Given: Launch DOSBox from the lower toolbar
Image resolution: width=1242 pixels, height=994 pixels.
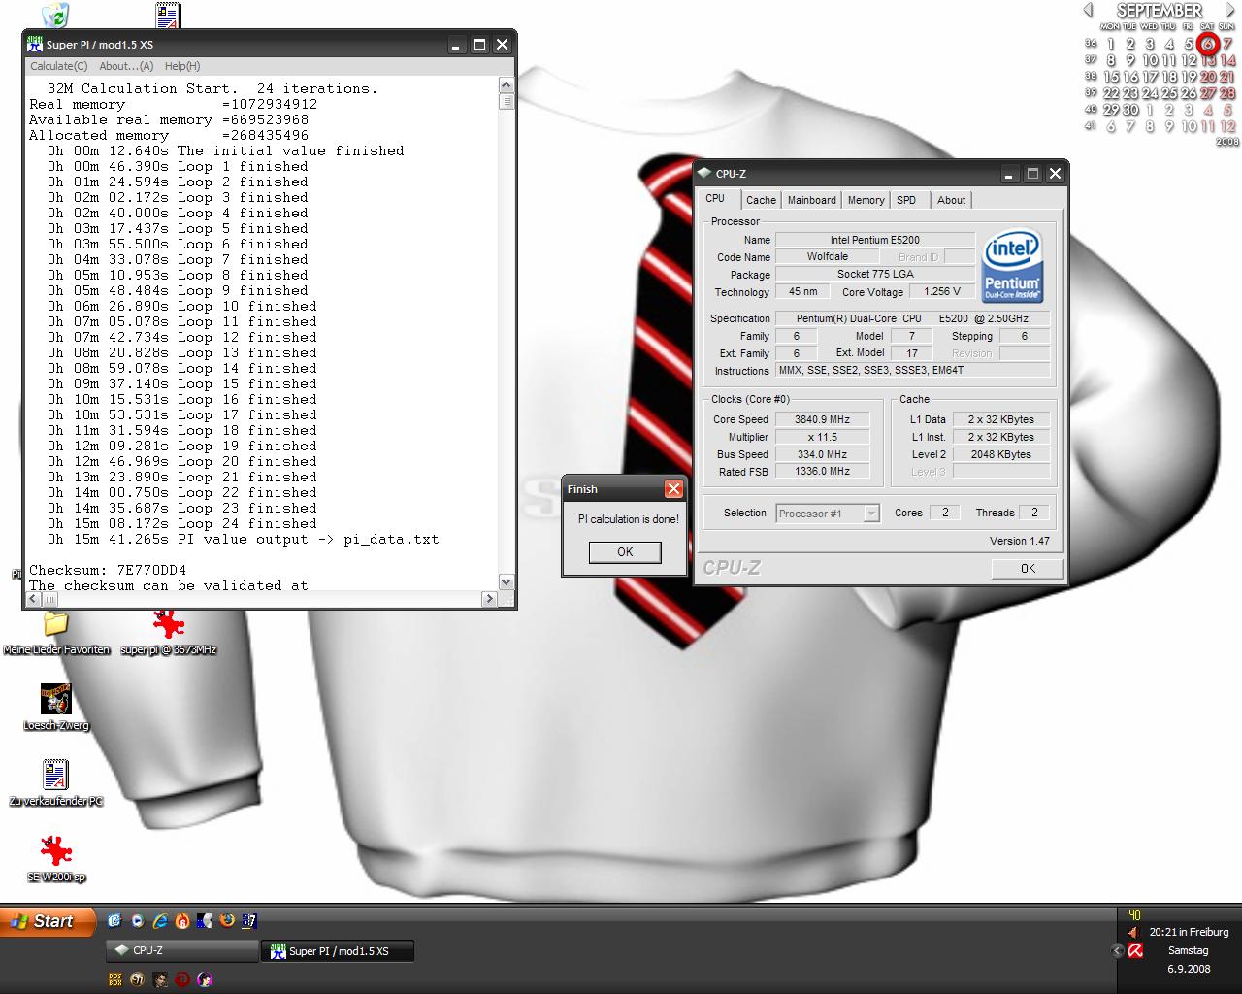Looking at the screenshot, I should [114, 979].
